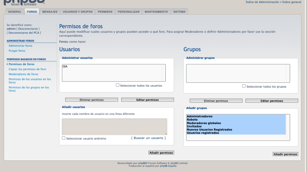The width and height of the screenshot is (307, 172).
Task: Click Desconectarse link beside admin
Action: coord(28,29)
